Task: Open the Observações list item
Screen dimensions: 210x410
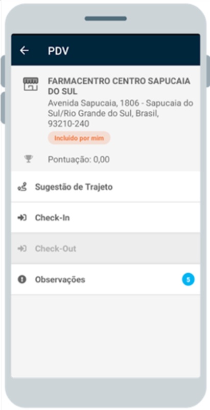Action: click(106, 279)
